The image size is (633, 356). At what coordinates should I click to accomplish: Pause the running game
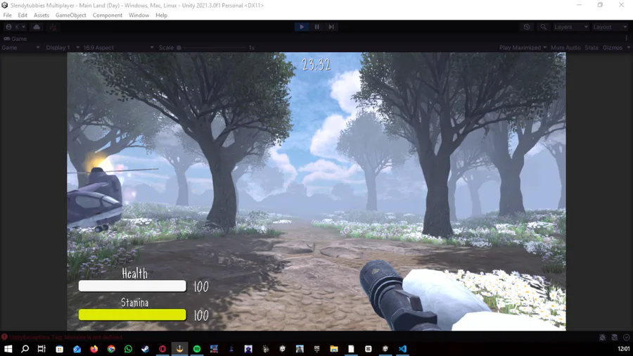click(x=317, y=27)
